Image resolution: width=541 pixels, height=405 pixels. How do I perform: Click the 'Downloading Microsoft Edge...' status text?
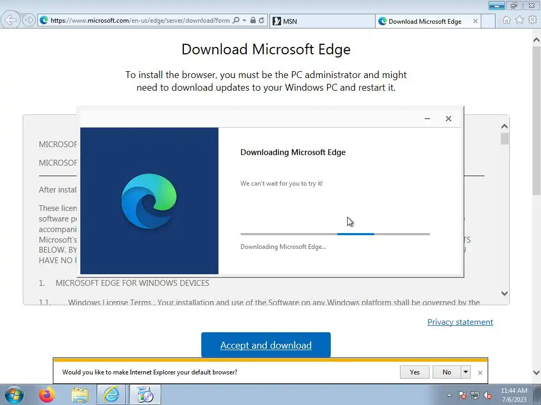point(283,247)
